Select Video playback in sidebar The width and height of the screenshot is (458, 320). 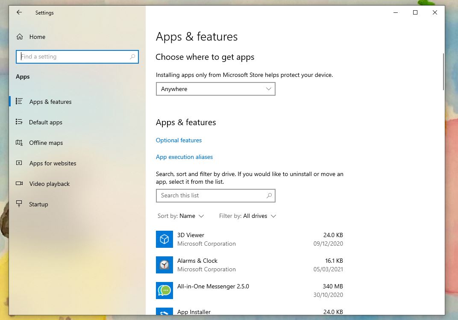pyautogui.click(x=49, y=184)
